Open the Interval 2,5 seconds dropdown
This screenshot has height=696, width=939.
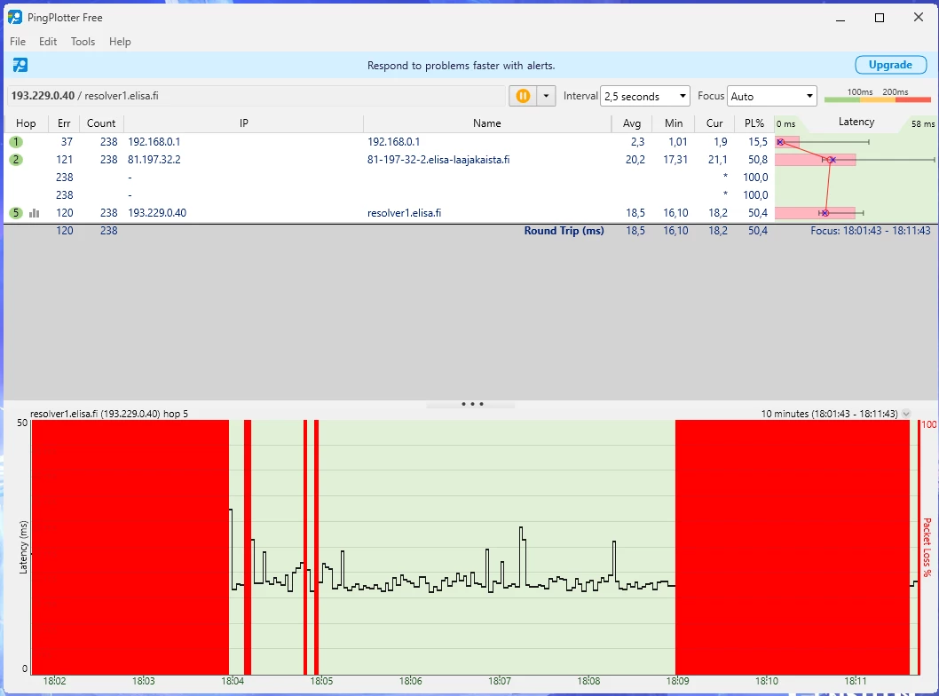click(645, 96)
